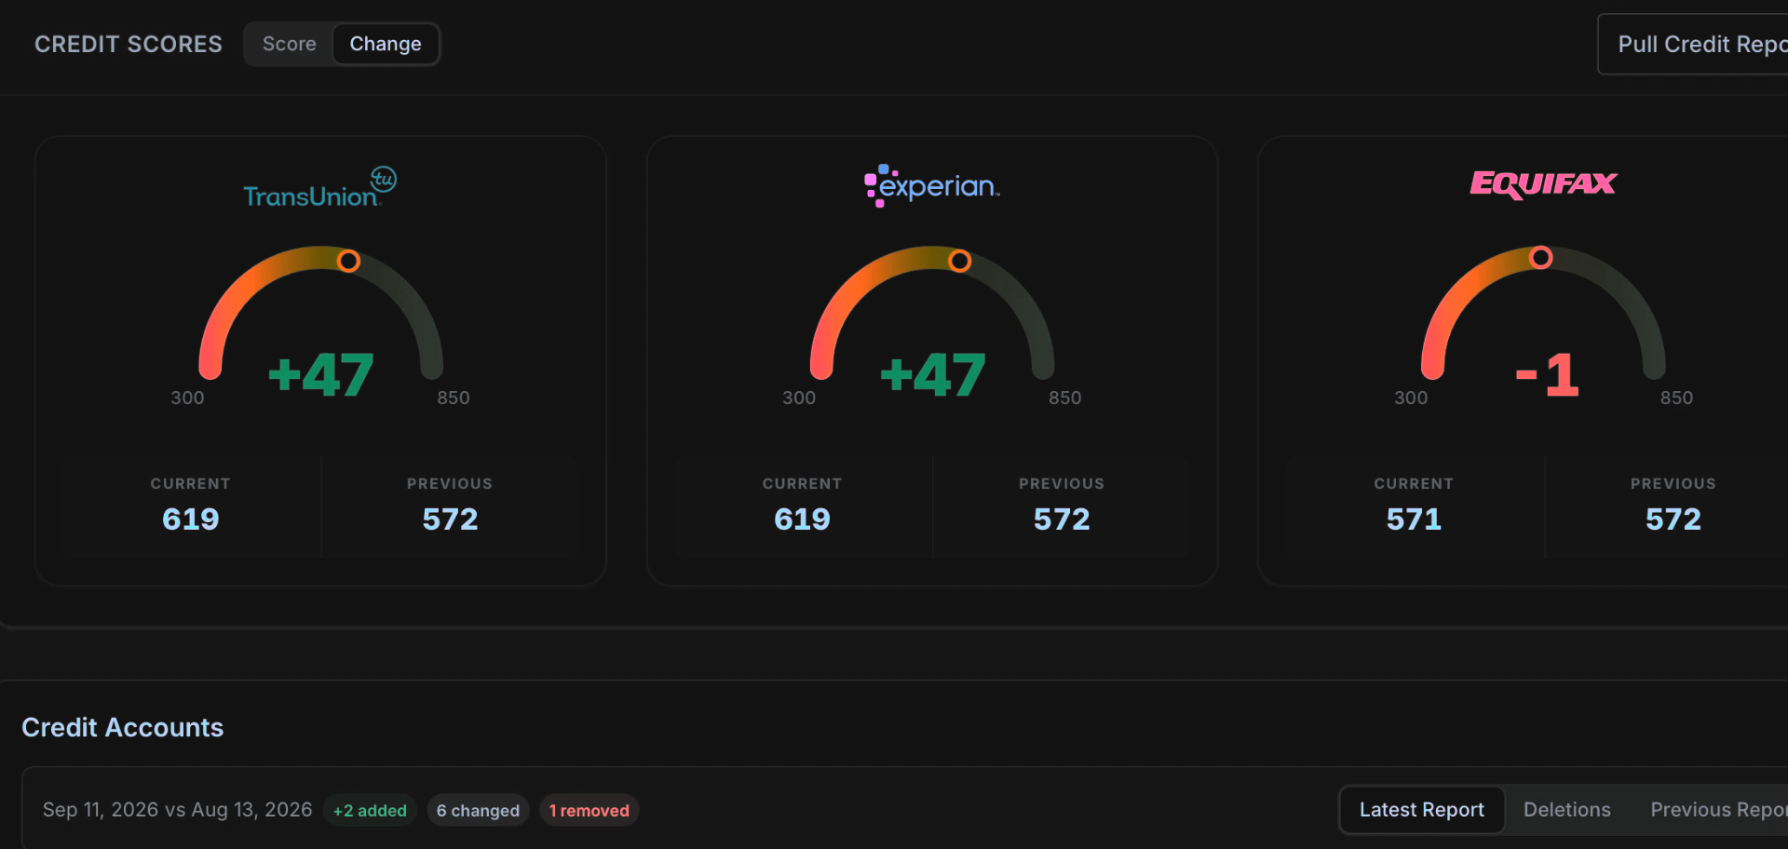Open the Deletions tab

click(x=1567, y=810)
